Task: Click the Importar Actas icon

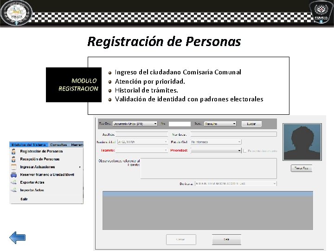Action: coord(13,190)
